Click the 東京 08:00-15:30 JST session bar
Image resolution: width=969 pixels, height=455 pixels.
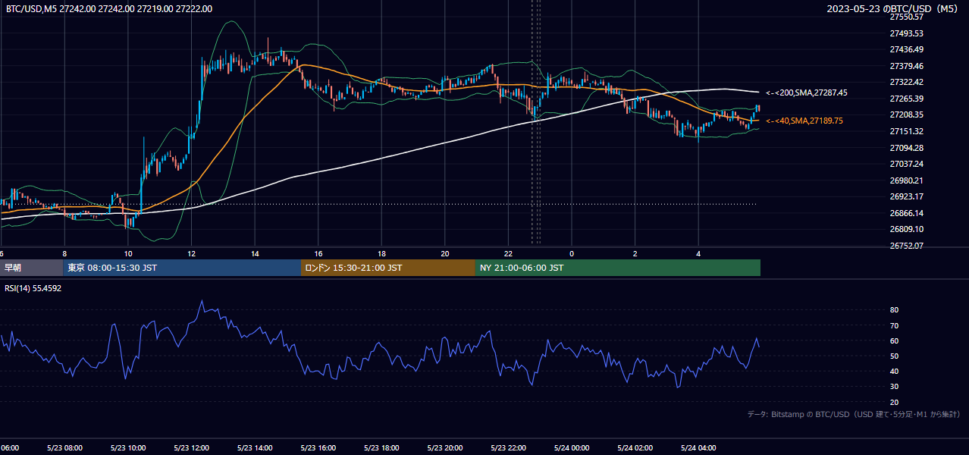tap(182, 268)
